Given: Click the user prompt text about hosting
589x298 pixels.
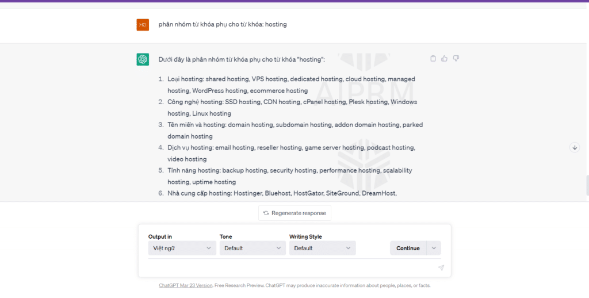Looking at the screenshot, I should [223, 24].
